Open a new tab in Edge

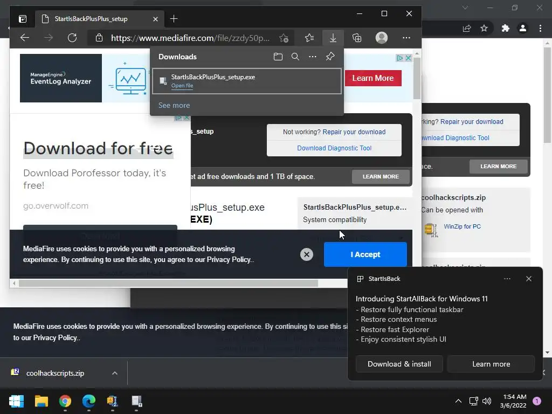click(174, 19)
